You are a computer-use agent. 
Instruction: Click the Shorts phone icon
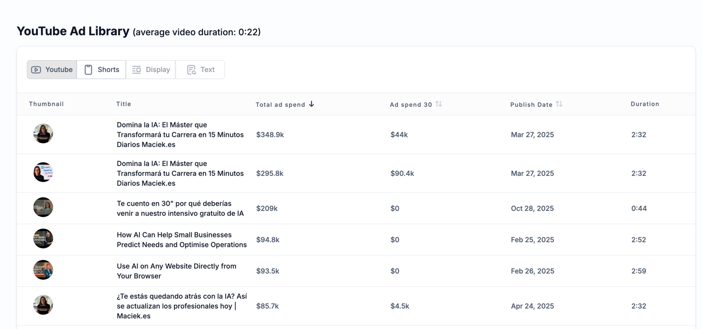click(x=88, y=70)
